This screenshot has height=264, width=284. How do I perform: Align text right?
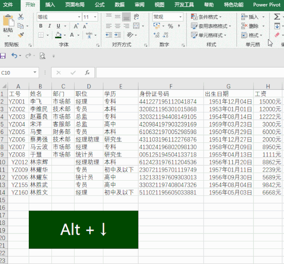(126, 26)
